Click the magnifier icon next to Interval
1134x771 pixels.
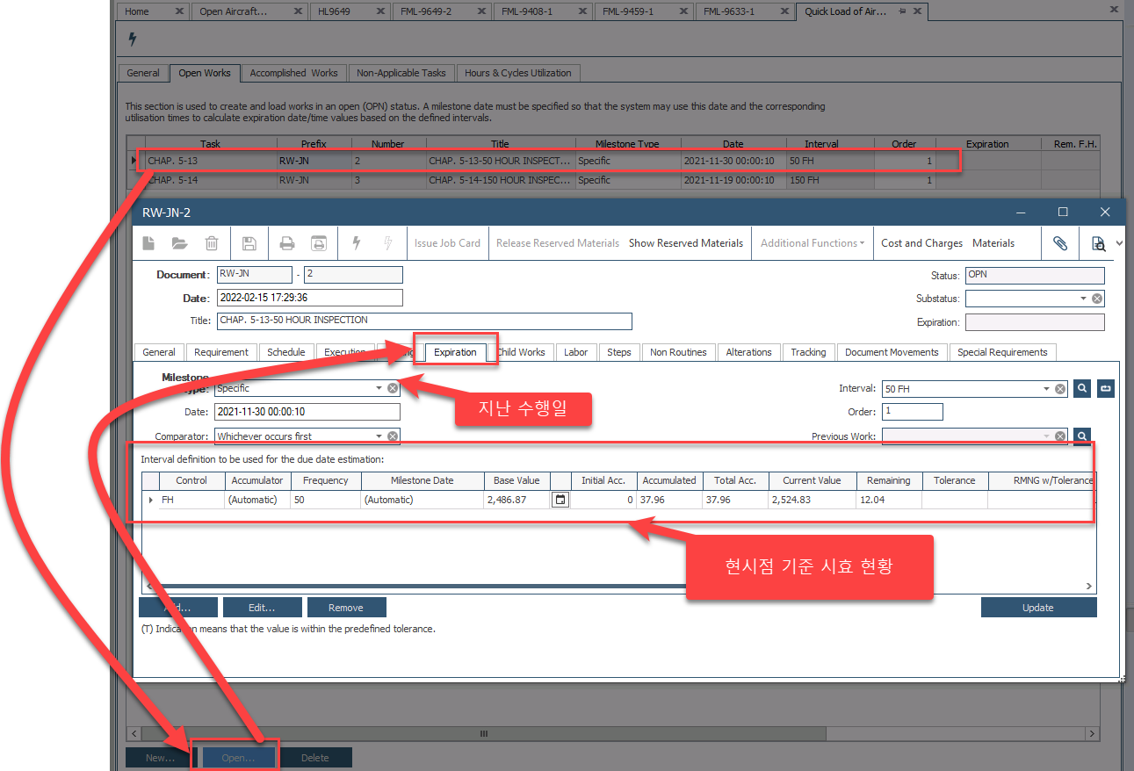[x=1083, y=388]
